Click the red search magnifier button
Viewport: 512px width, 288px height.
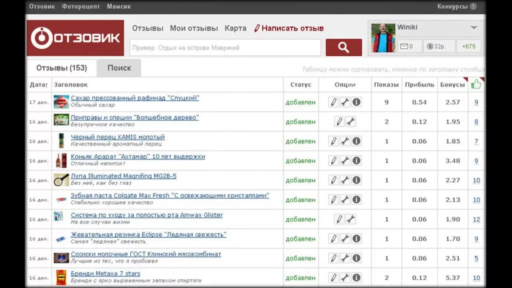pyautogui.click(x=344, y=47)
